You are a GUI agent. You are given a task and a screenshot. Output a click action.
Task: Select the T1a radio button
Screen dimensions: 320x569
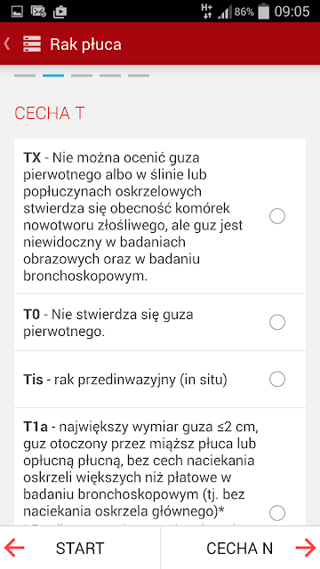[x=277, y=513]
